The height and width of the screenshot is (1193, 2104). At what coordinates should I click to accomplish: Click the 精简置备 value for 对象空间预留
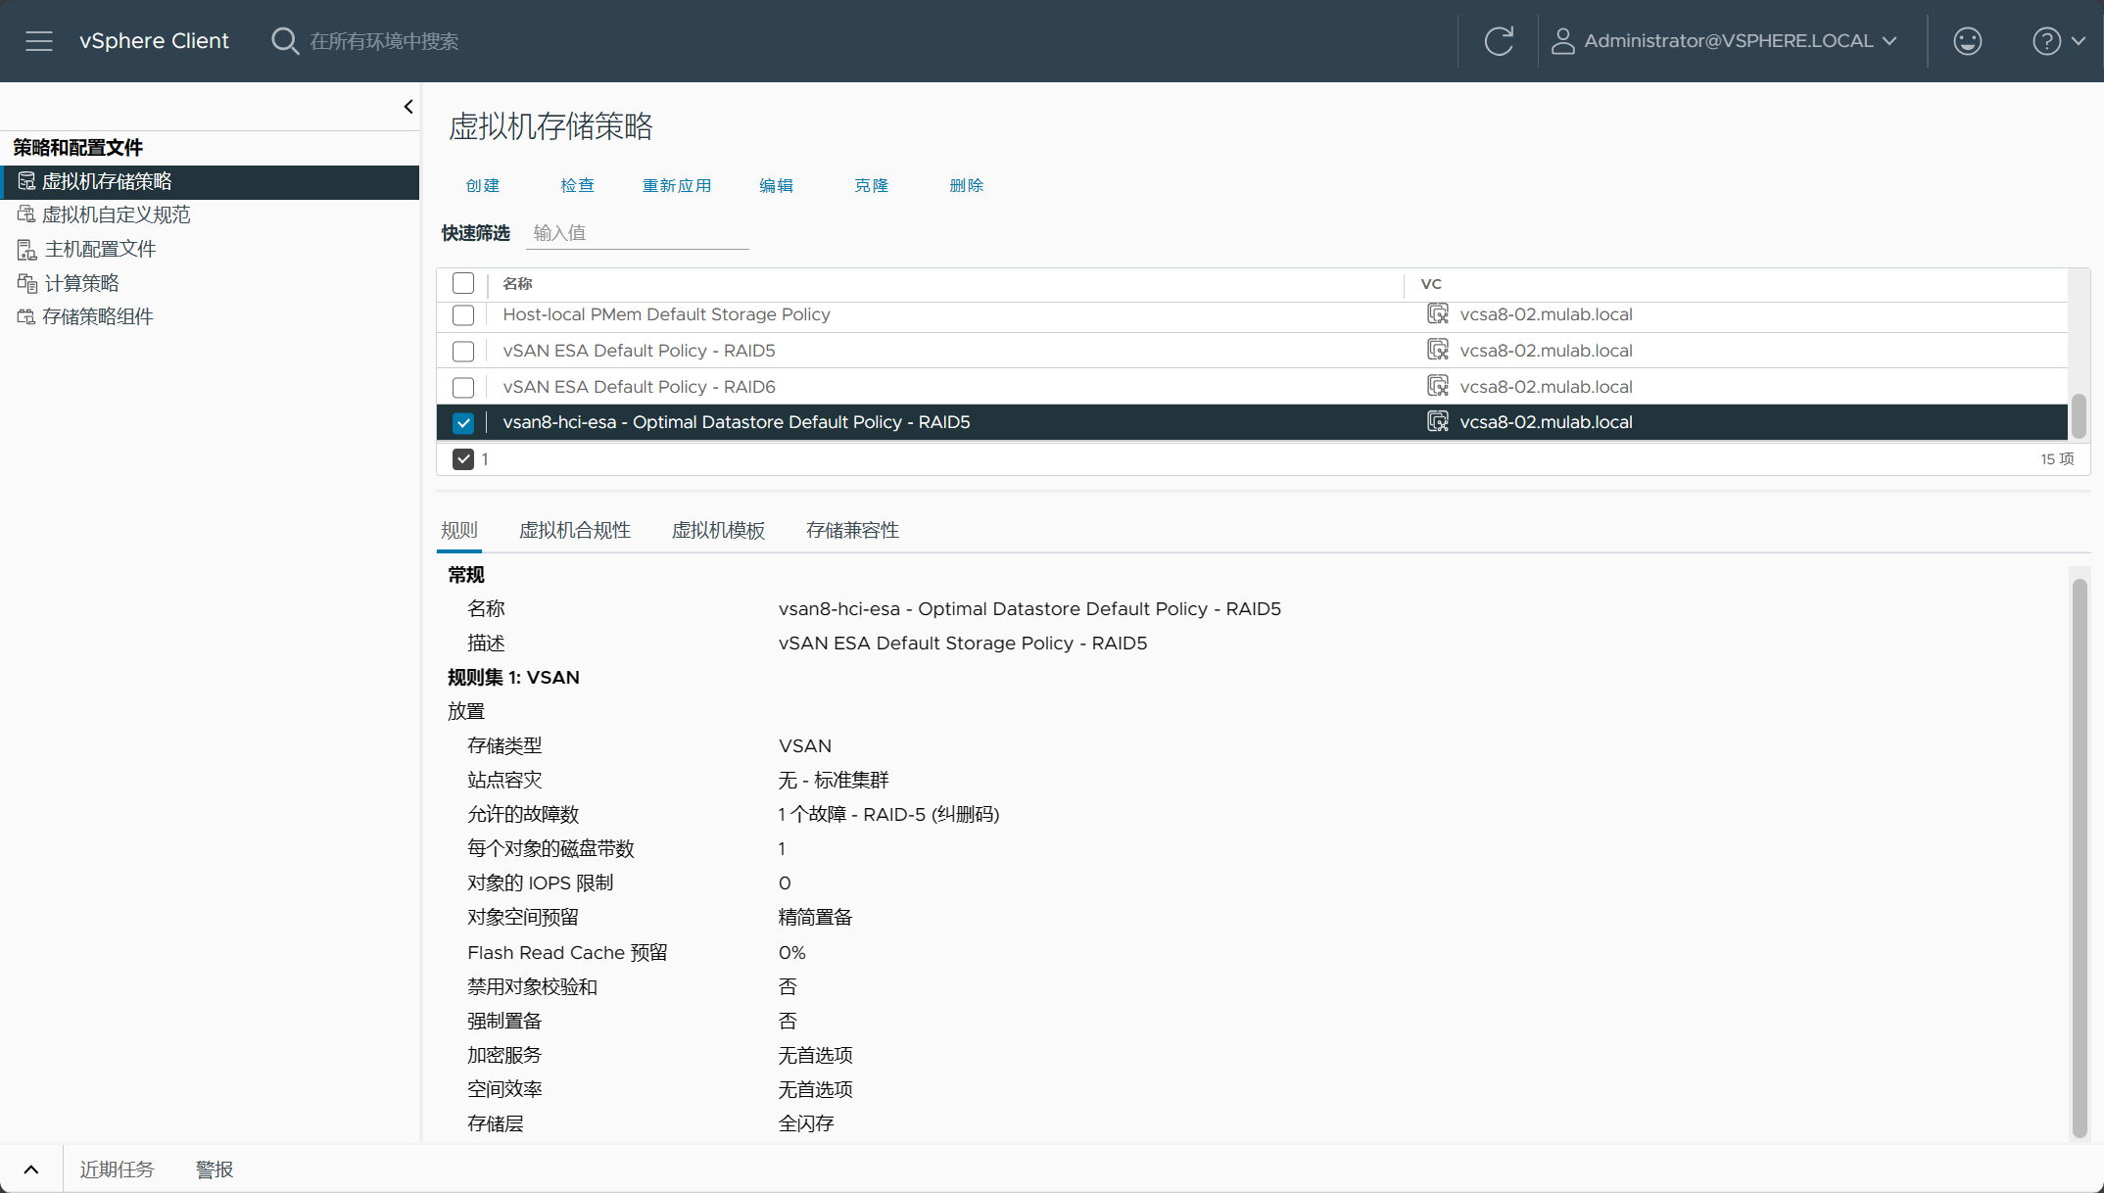pyautogui.click(x=815, y=917)
